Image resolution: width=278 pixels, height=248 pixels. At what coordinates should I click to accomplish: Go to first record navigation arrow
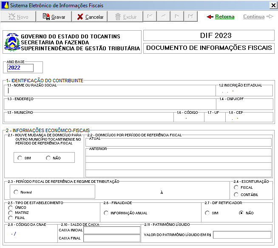click(x=150, y=16)
